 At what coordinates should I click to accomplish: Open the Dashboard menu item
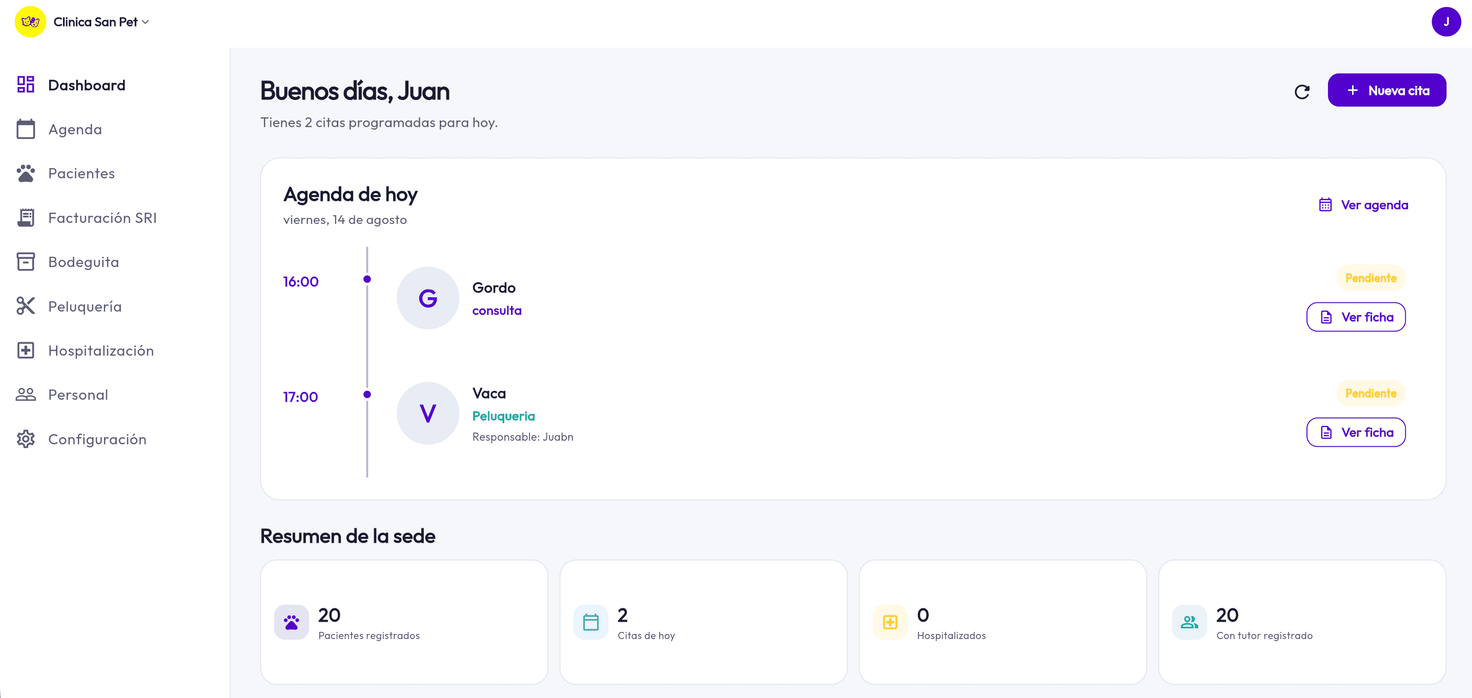[x=86, y=85]
